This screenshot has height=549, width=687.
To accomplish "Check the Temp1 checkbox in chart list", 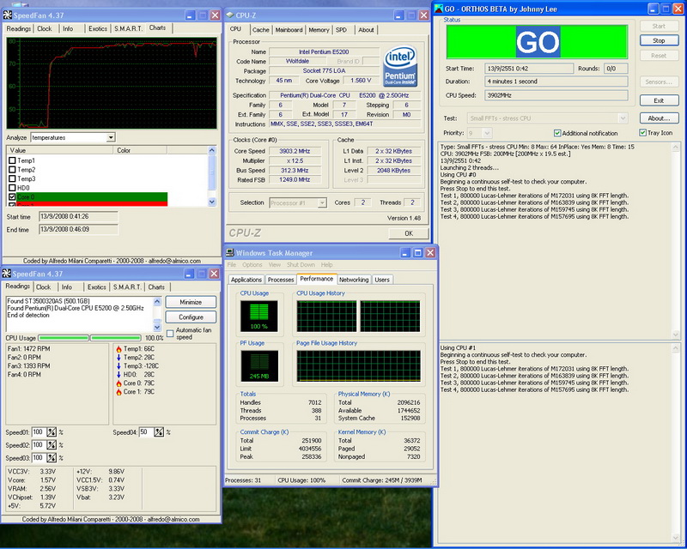I will pos(11,161).
